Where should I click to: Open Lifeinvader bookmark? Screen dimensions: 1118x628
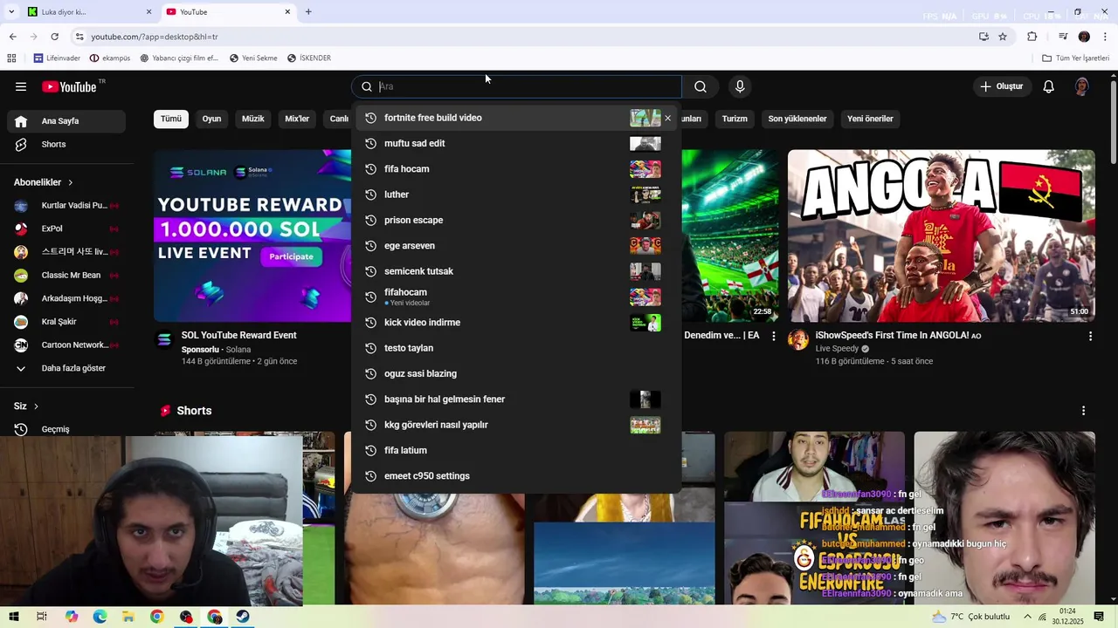coord(57,58)
